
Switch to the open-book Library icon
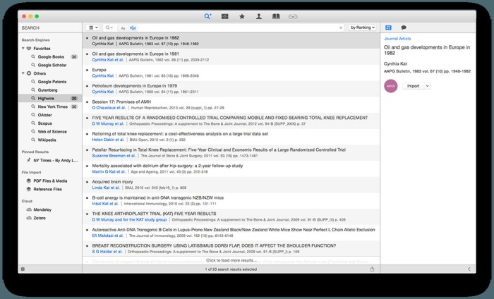pos(276,16)
